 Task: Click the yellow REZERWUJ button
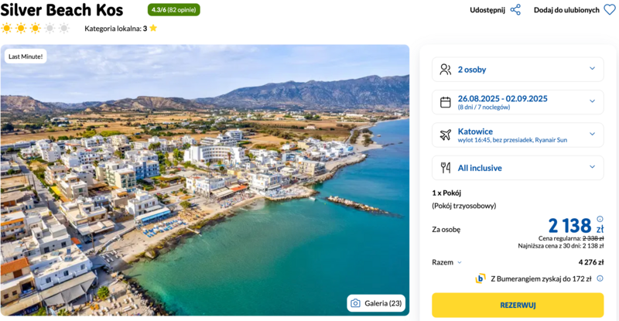pos(518,306)
